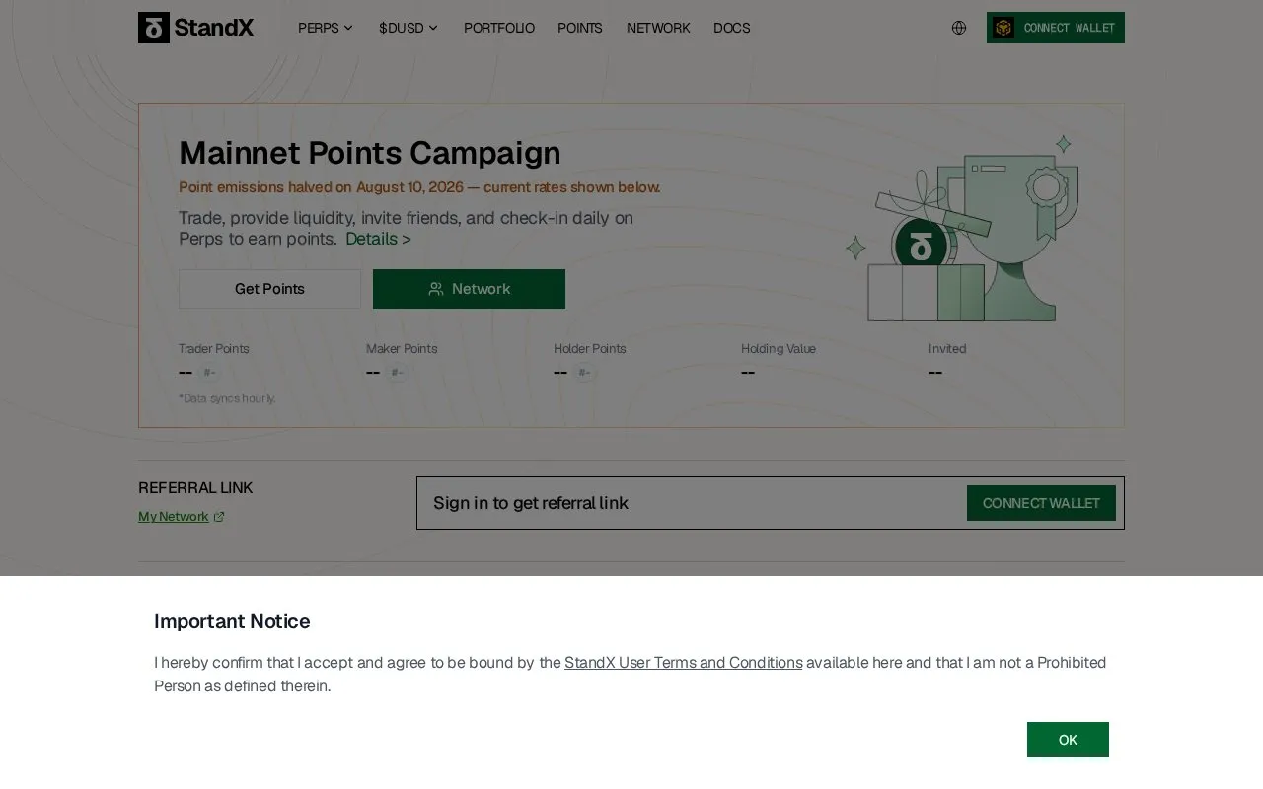Open StandX User Terms and Conditions link

(x=684, y=663)
